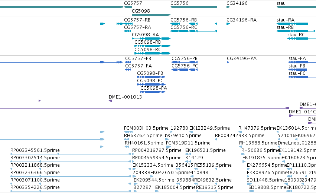Viewport: 316px width, 193px height.
Task: Select EST EK276654.5prime
Action: coord(267,166)
